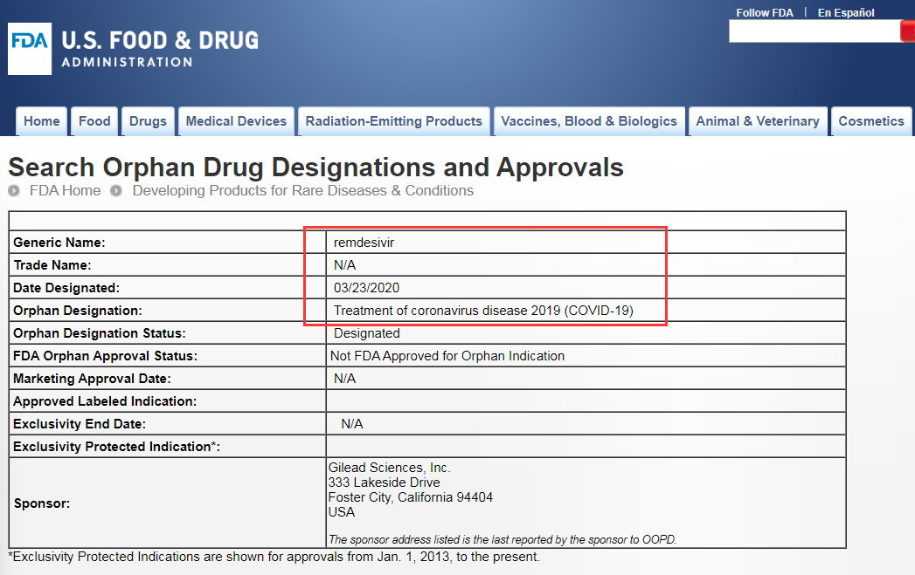The image size is (915, 575).
Task: Switch to En Español
Action: pyautogui.click(x=846, y=13)
